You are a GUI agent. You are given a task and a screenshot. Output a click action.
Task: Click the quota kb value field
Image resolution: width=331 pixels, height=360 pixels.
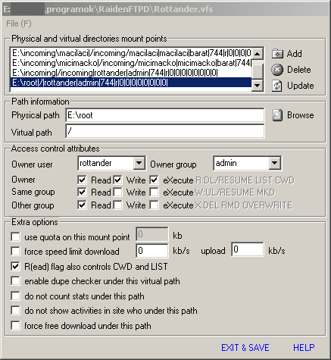[x=152, y=234]
